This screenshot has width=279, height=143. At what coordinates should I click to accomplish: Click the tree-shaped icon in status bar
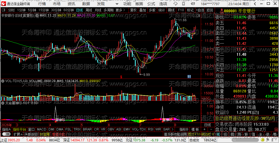(x=272, y=140)
